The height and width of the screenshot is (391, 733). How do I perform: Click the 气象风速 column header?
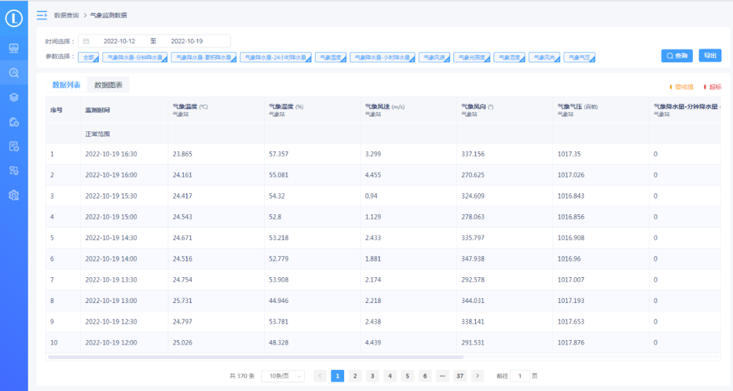409,110
